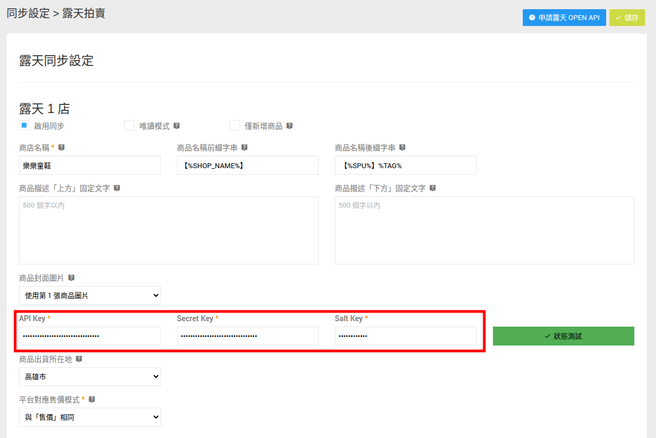The height and width of the screenshot is (438, 656).
Task: Click inside the API Key input field
Action: [89, 336]
